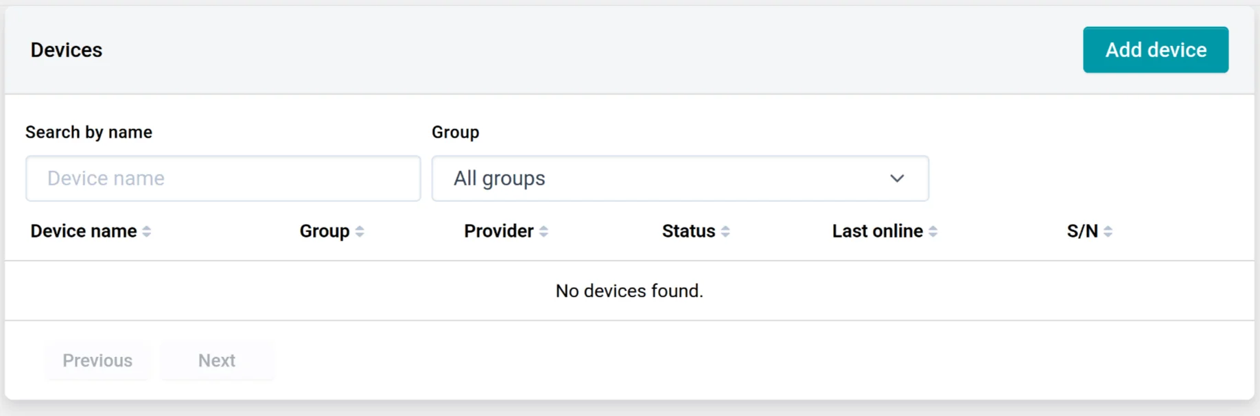
Task: Focus the Device name search field
Action: 223,178
